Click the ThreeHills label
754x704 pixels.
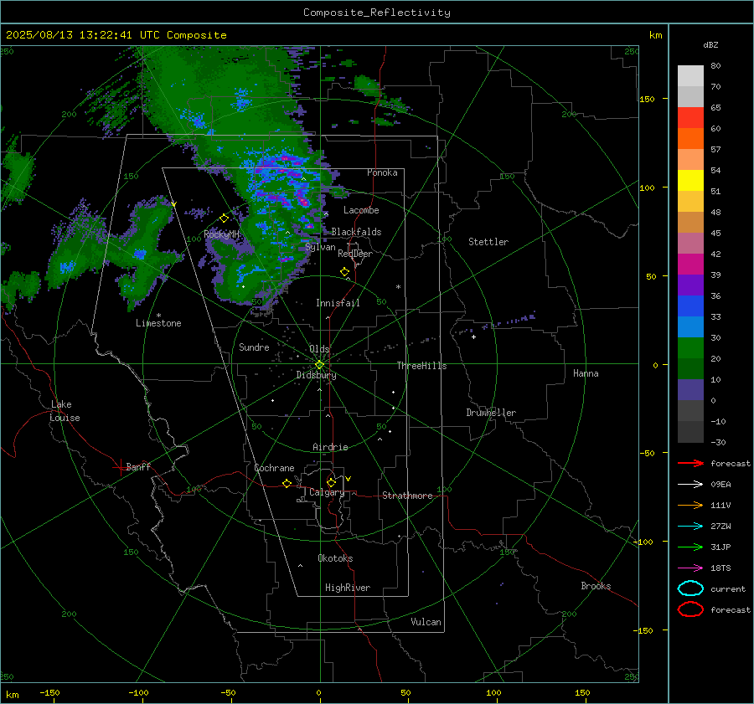coord(421,366)
